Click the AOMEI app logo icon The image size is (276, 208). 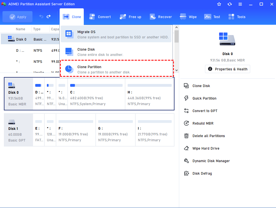(x=4, y=4)
